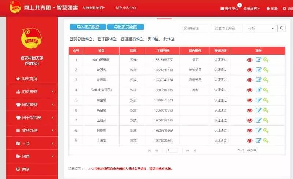Viewport: 293px width, 179px height.
Task: Go to previous page of table
Action: coord(157,150)
